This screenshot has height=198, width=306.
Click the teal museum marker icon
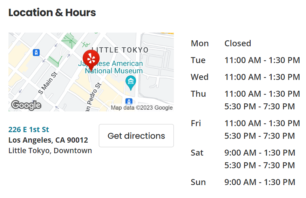tap(130, 82)
